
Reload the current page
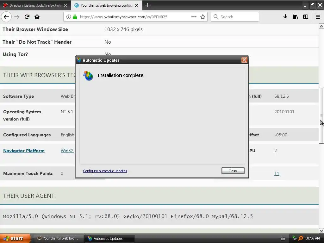click(27, 17)
